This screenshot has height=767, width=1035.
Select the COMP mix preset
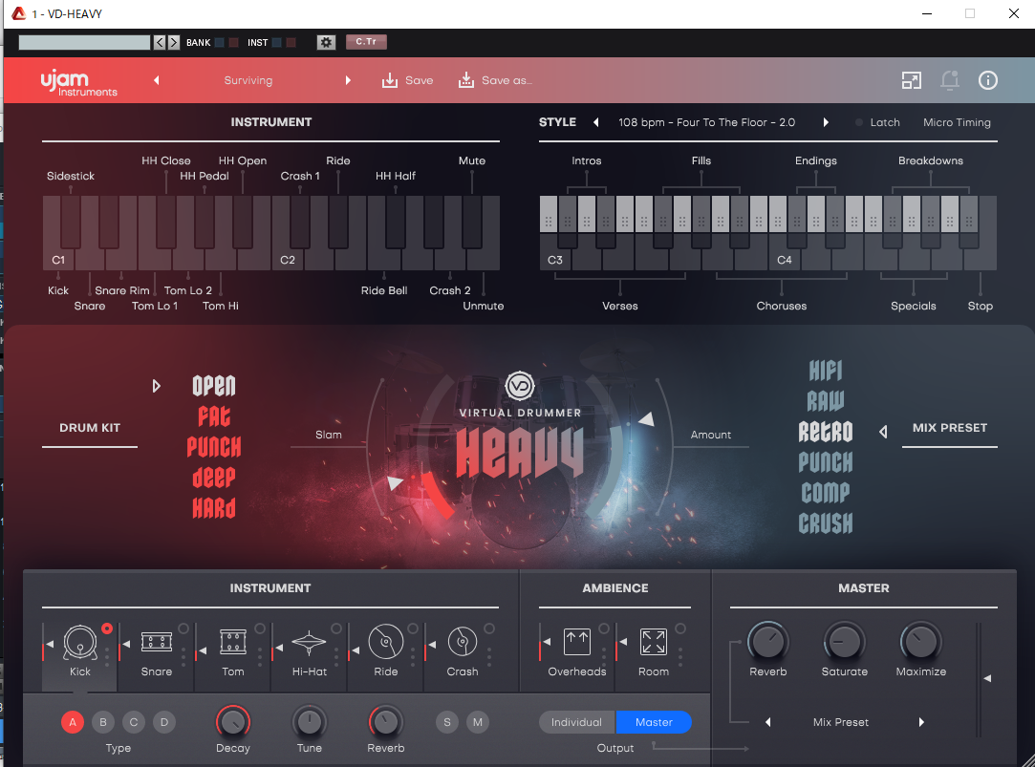pyautogui.click(x=826, y=493)
